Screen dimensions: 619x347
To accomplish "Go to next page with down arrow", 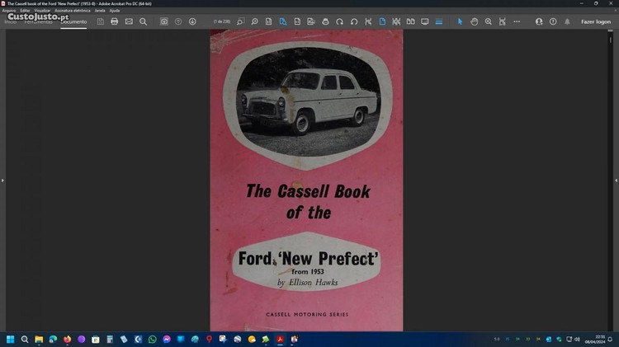I will coord(192,21).
